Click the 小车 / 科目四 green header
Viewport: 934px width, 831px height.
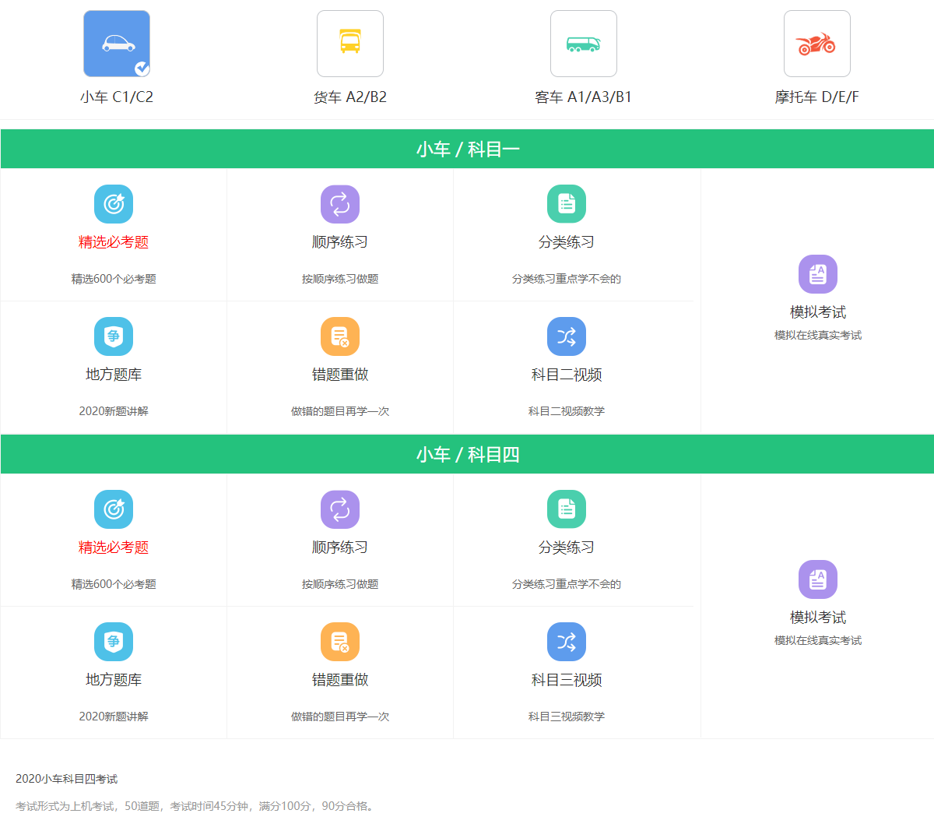click(467, 454)
